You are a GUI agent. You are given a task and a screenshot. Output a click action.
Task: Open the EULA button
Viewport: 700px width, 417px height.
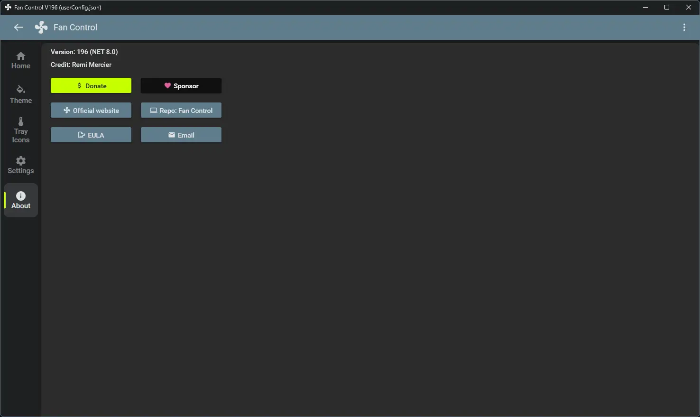tap(91, 135)
